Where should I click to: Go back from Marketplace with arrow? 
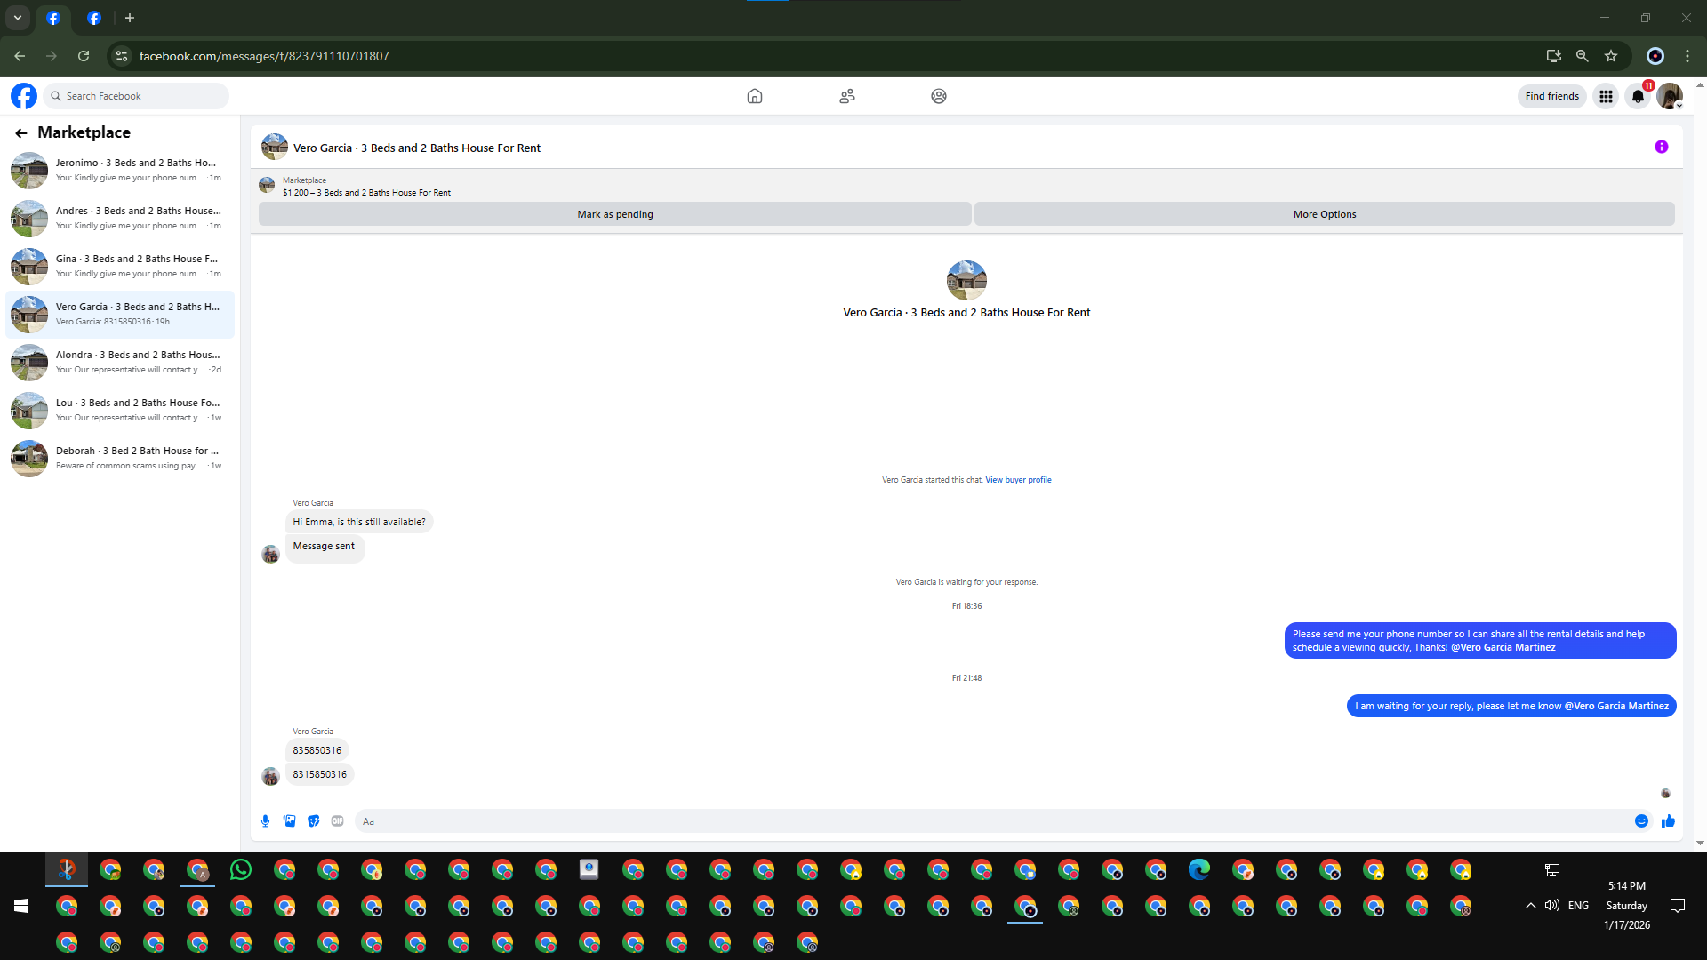[x=21, y=133]
